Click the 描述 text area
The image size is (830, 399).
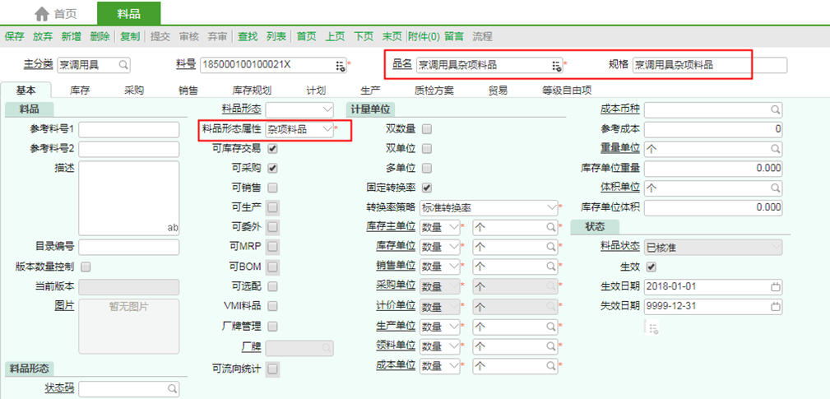[129, 197]
